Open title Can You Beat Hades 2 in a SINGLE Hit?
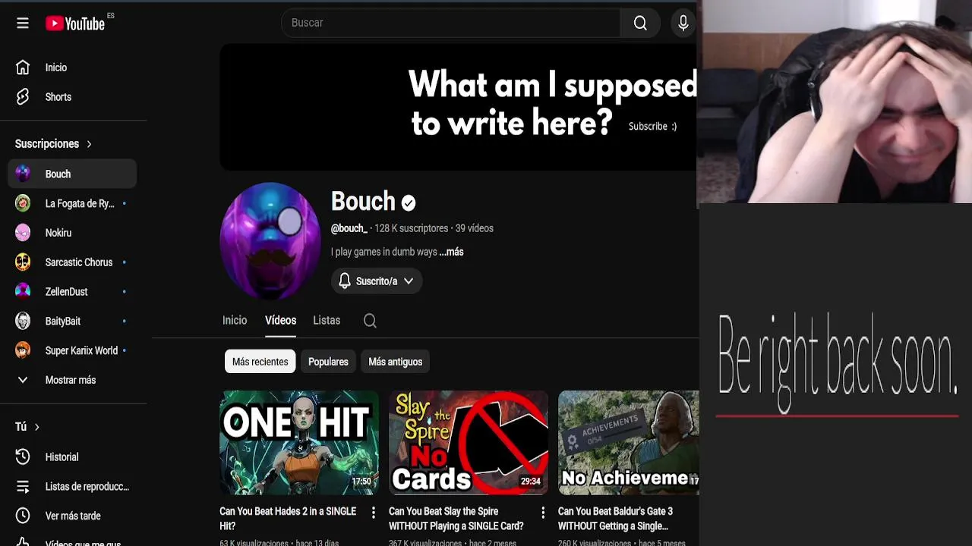 pyautogui.click(x=288, y=519)
